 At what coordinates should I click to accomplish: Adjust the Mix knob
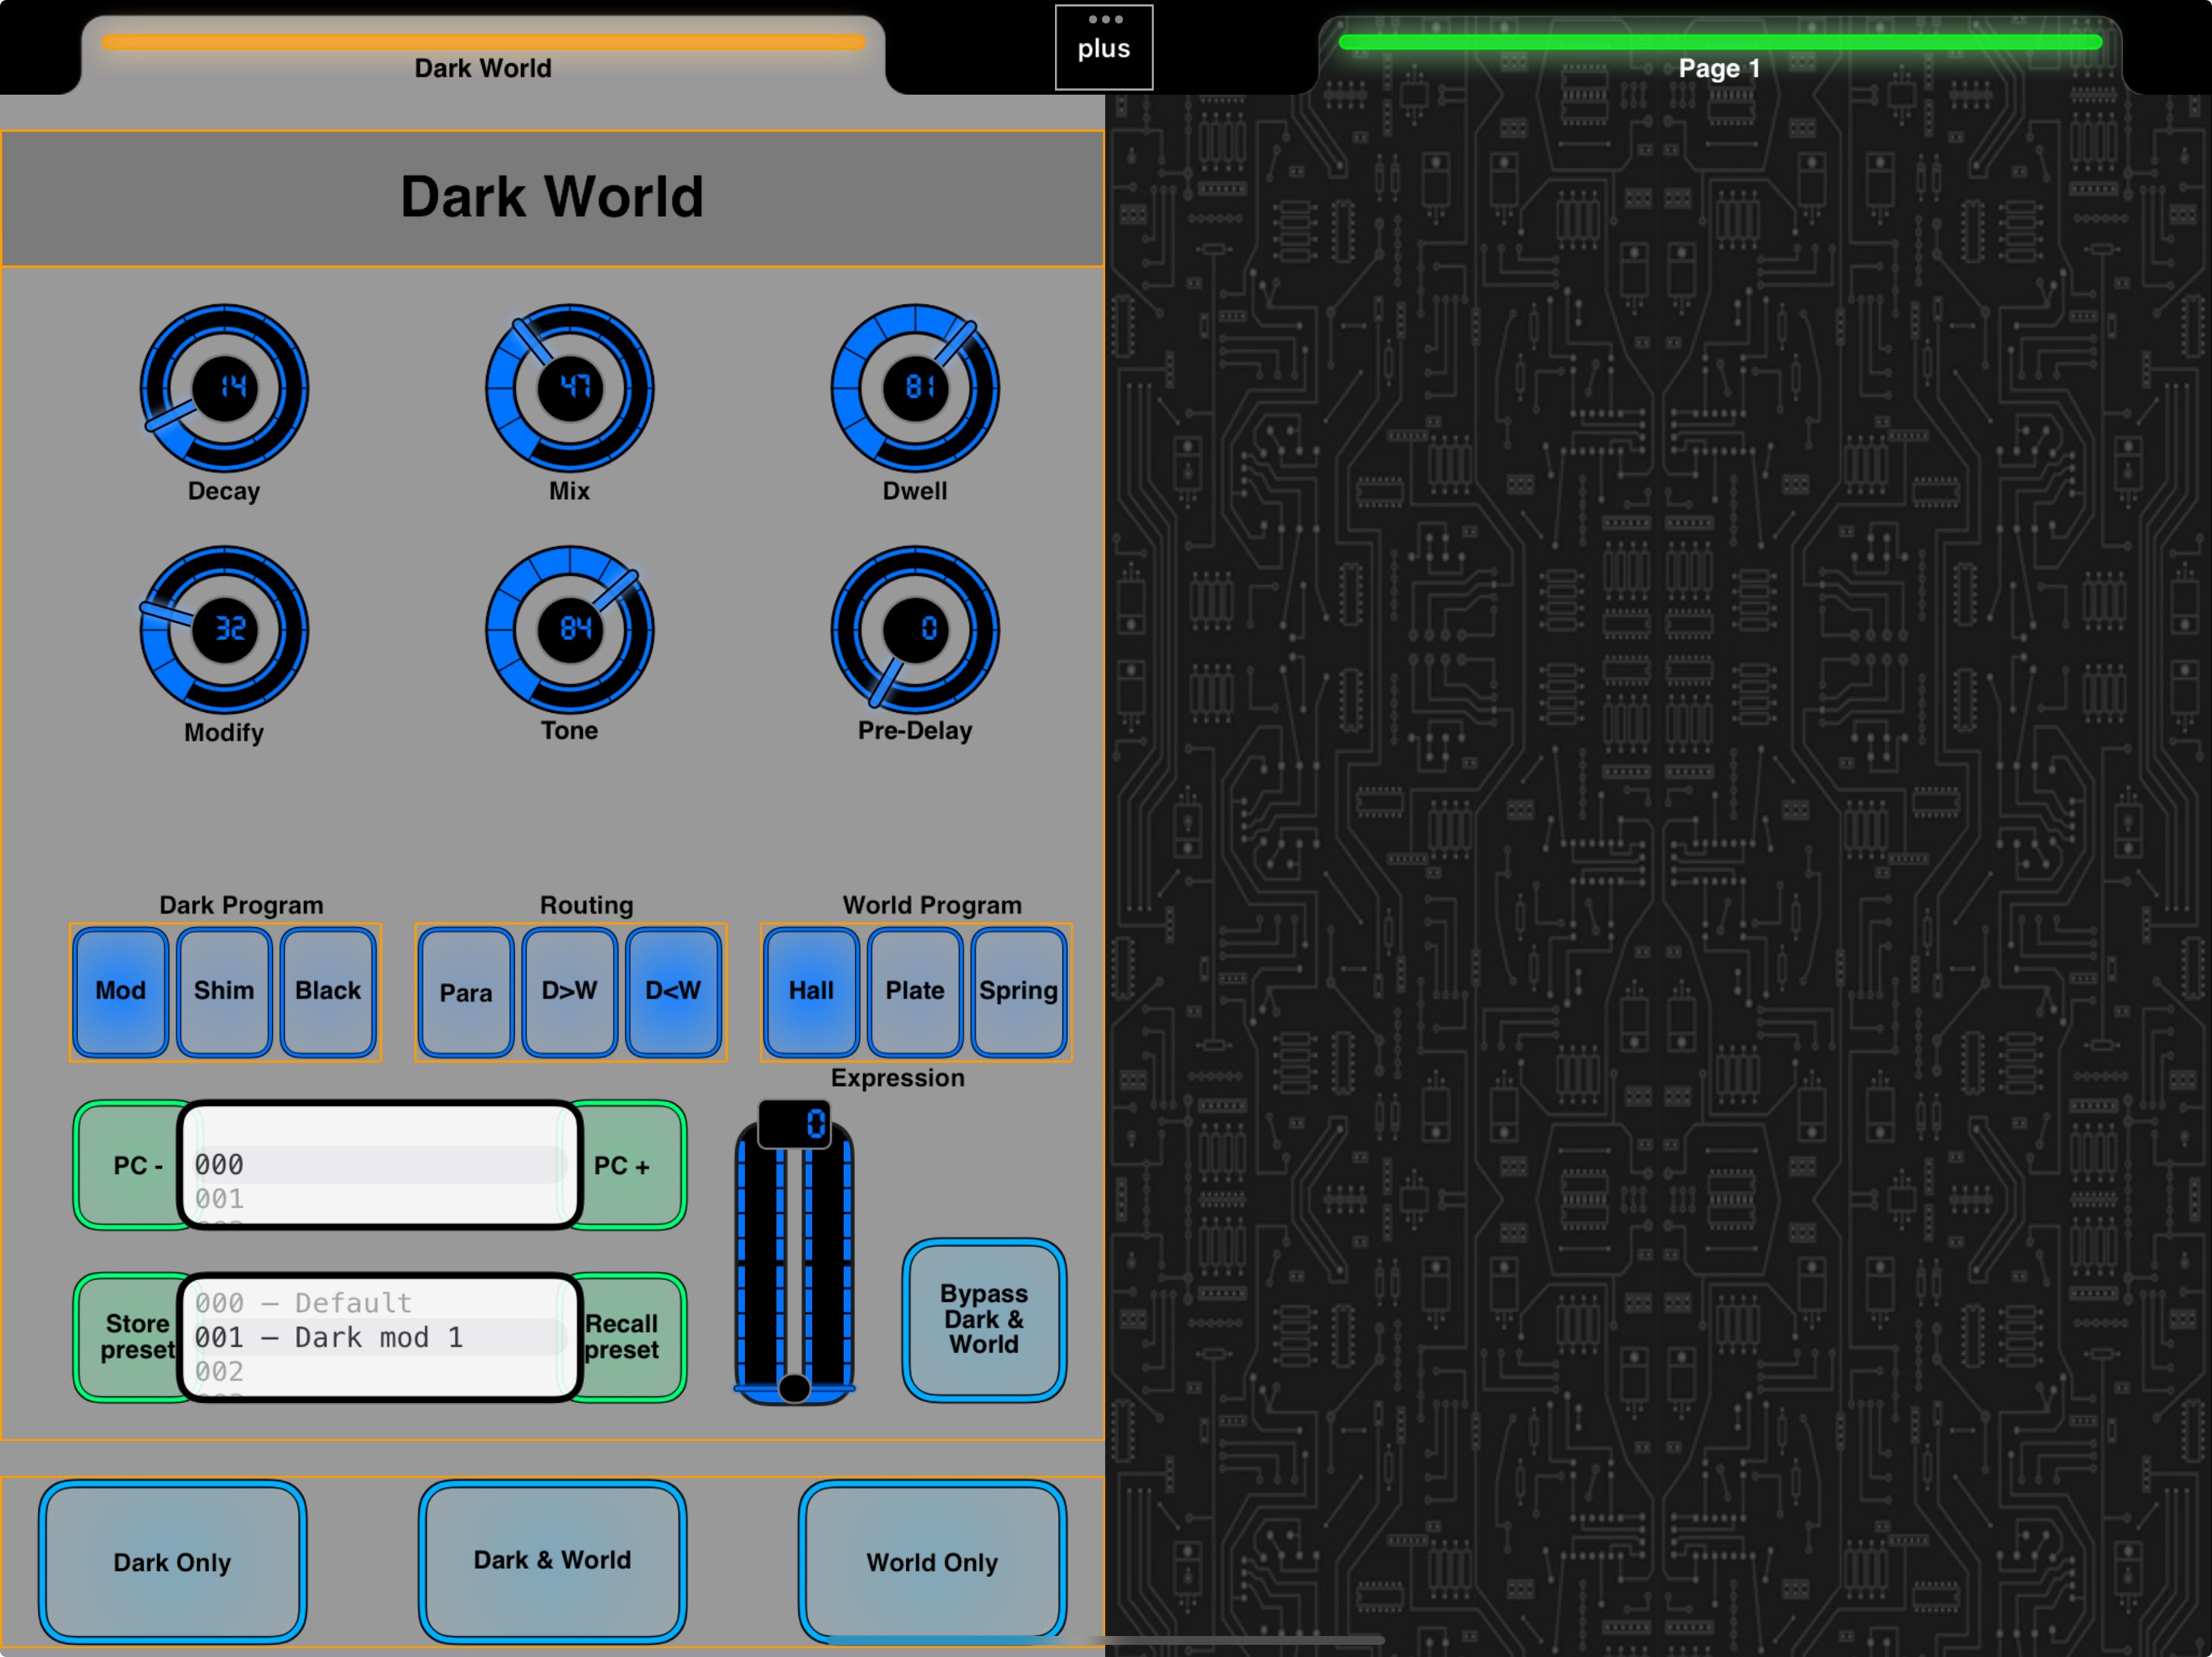569,388
